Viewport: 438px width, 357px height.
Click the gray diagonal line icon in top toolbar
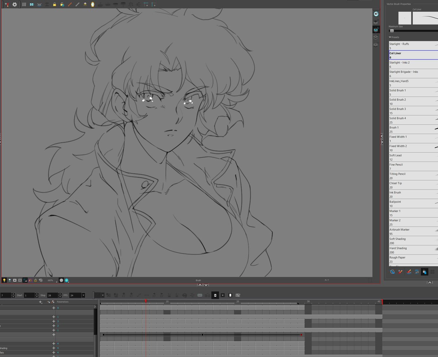click(77, 4)
